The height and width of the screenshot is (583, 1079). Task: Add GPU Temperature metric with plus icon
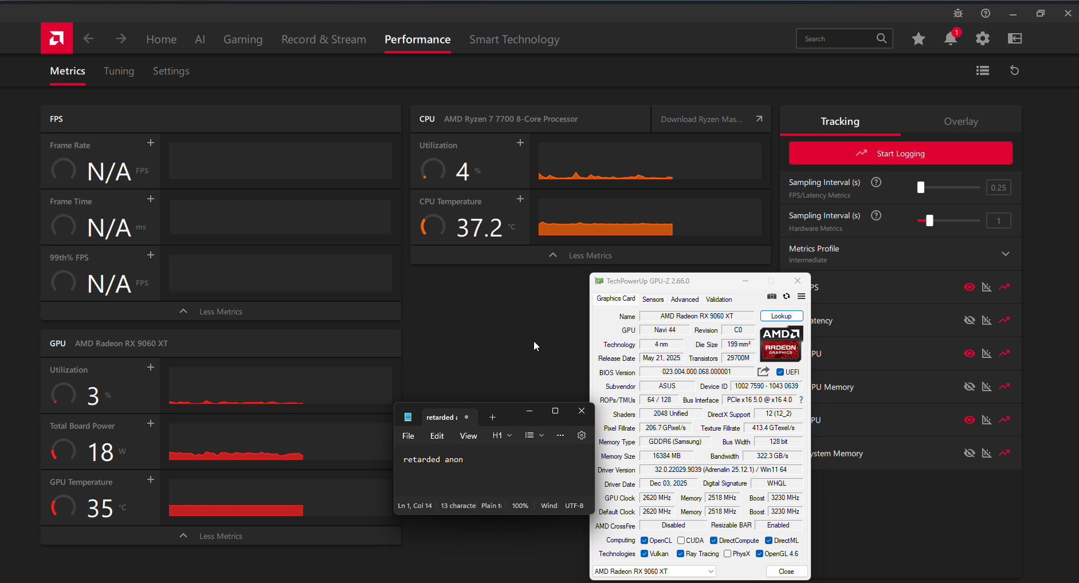click(x=151, y=479)
